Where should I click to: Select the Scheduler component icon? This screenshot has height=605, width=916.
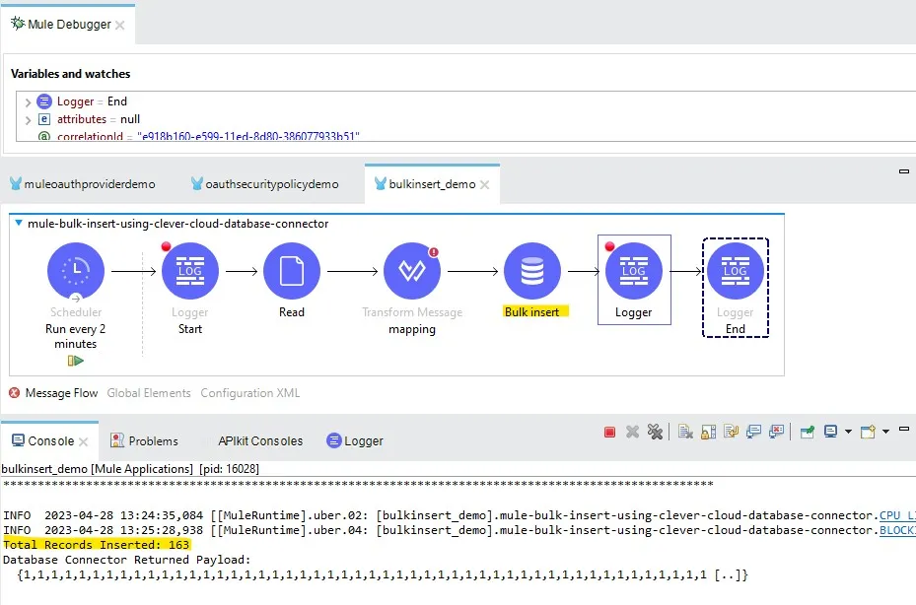(76, 271)
